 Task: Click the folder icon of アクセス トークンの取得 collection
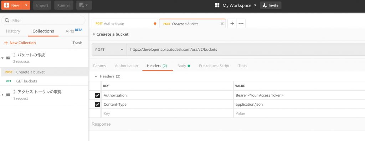[8, 95]
